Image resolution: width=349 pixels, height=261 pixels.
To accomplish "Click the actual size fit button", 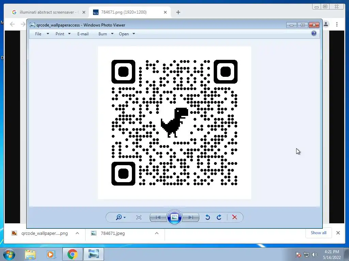I will click(x=139, y=217).
